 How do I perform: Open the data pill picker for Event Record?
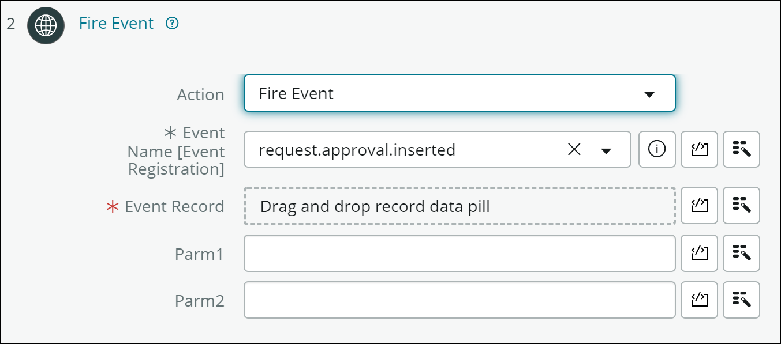click(x=741, y=205)
